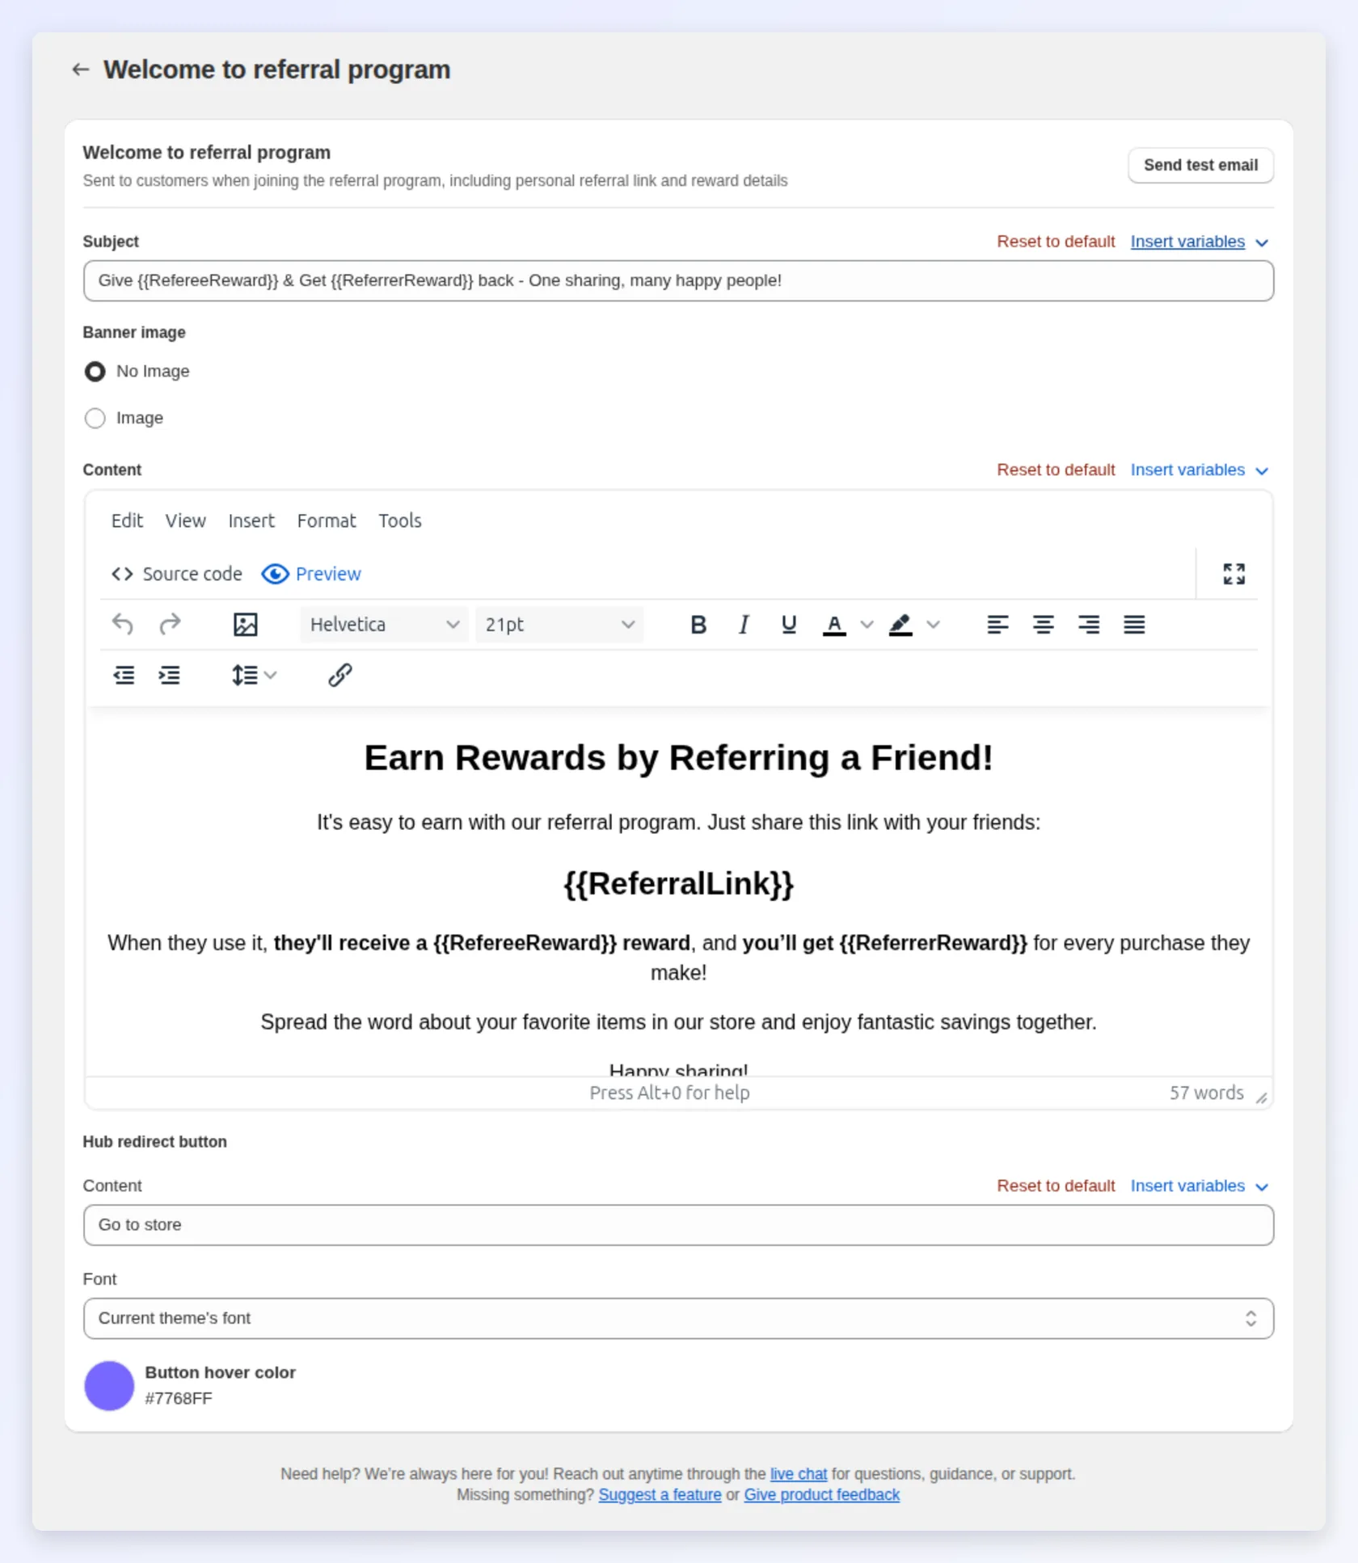Click the Preview button
This screenshot has height=1563, width=1358.
[x=311, y=574]
